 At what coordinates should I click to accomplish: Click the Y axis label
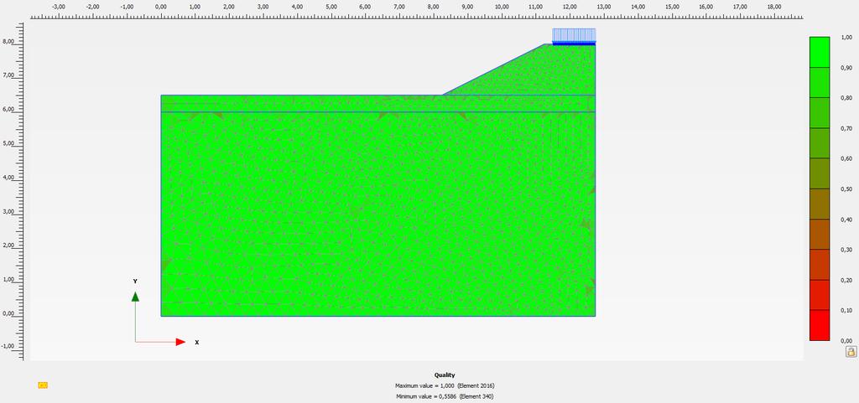(135, 281)
